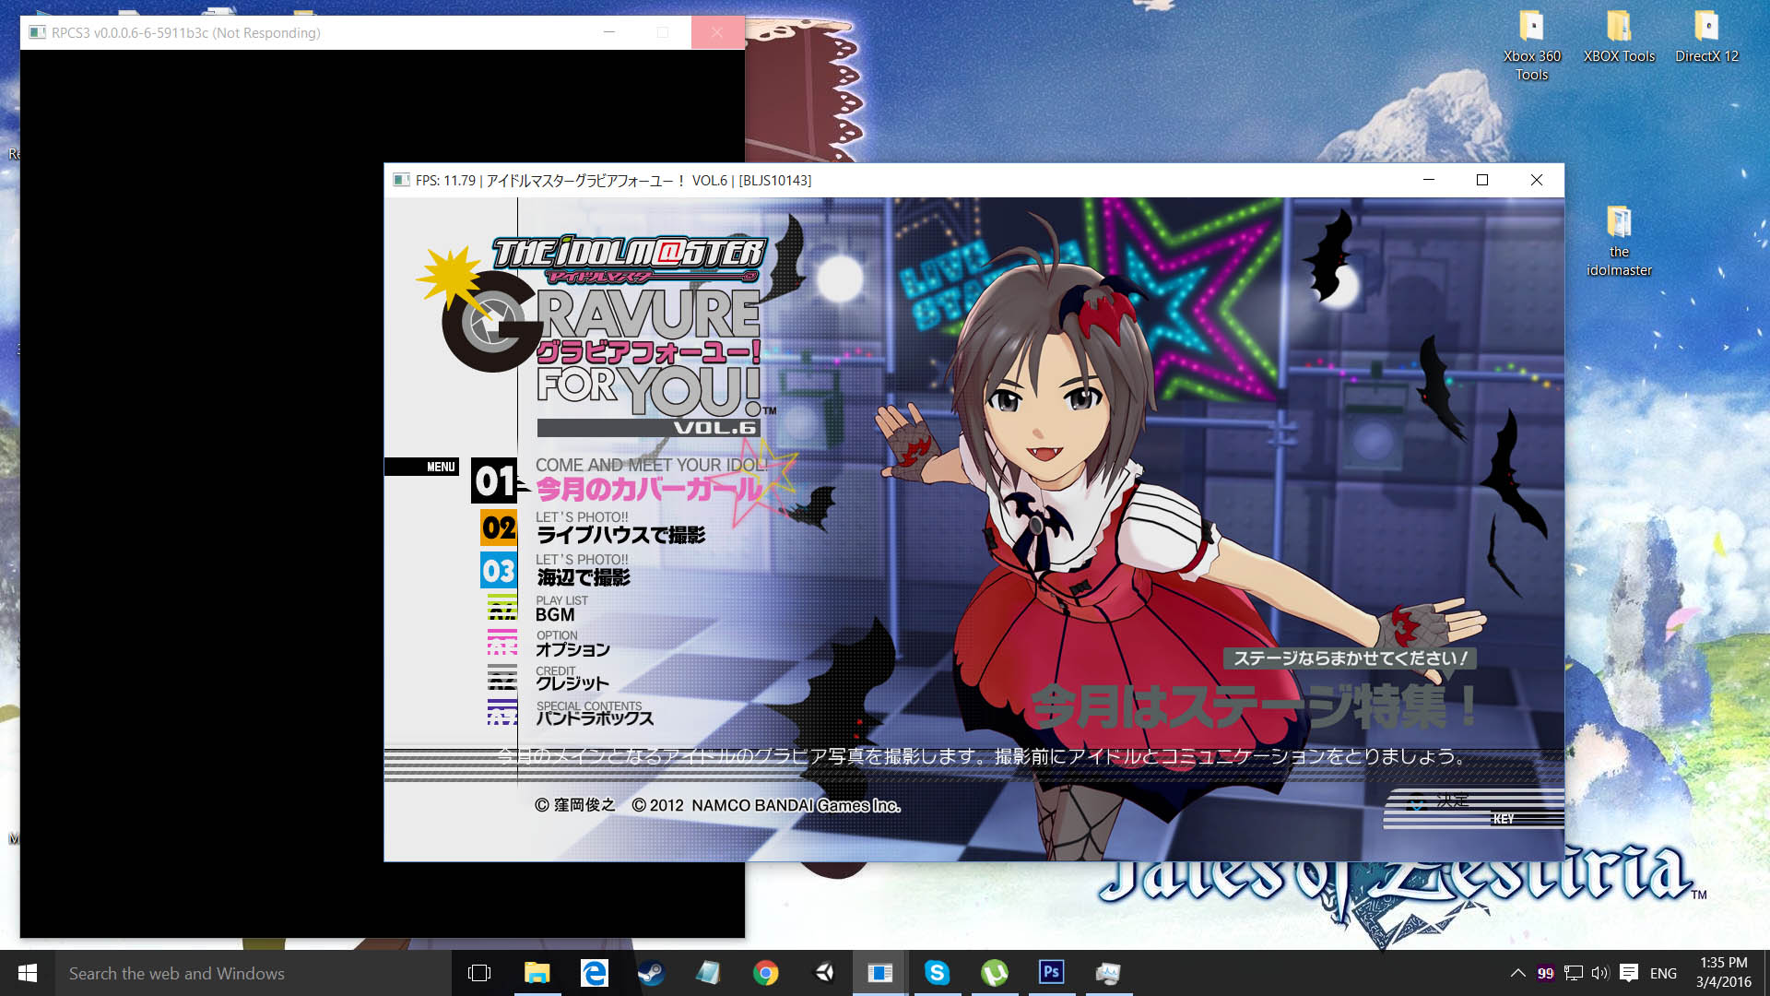Open Unity from taskbar
This screenshot has height=996, width=1770.
click(823, 973)
